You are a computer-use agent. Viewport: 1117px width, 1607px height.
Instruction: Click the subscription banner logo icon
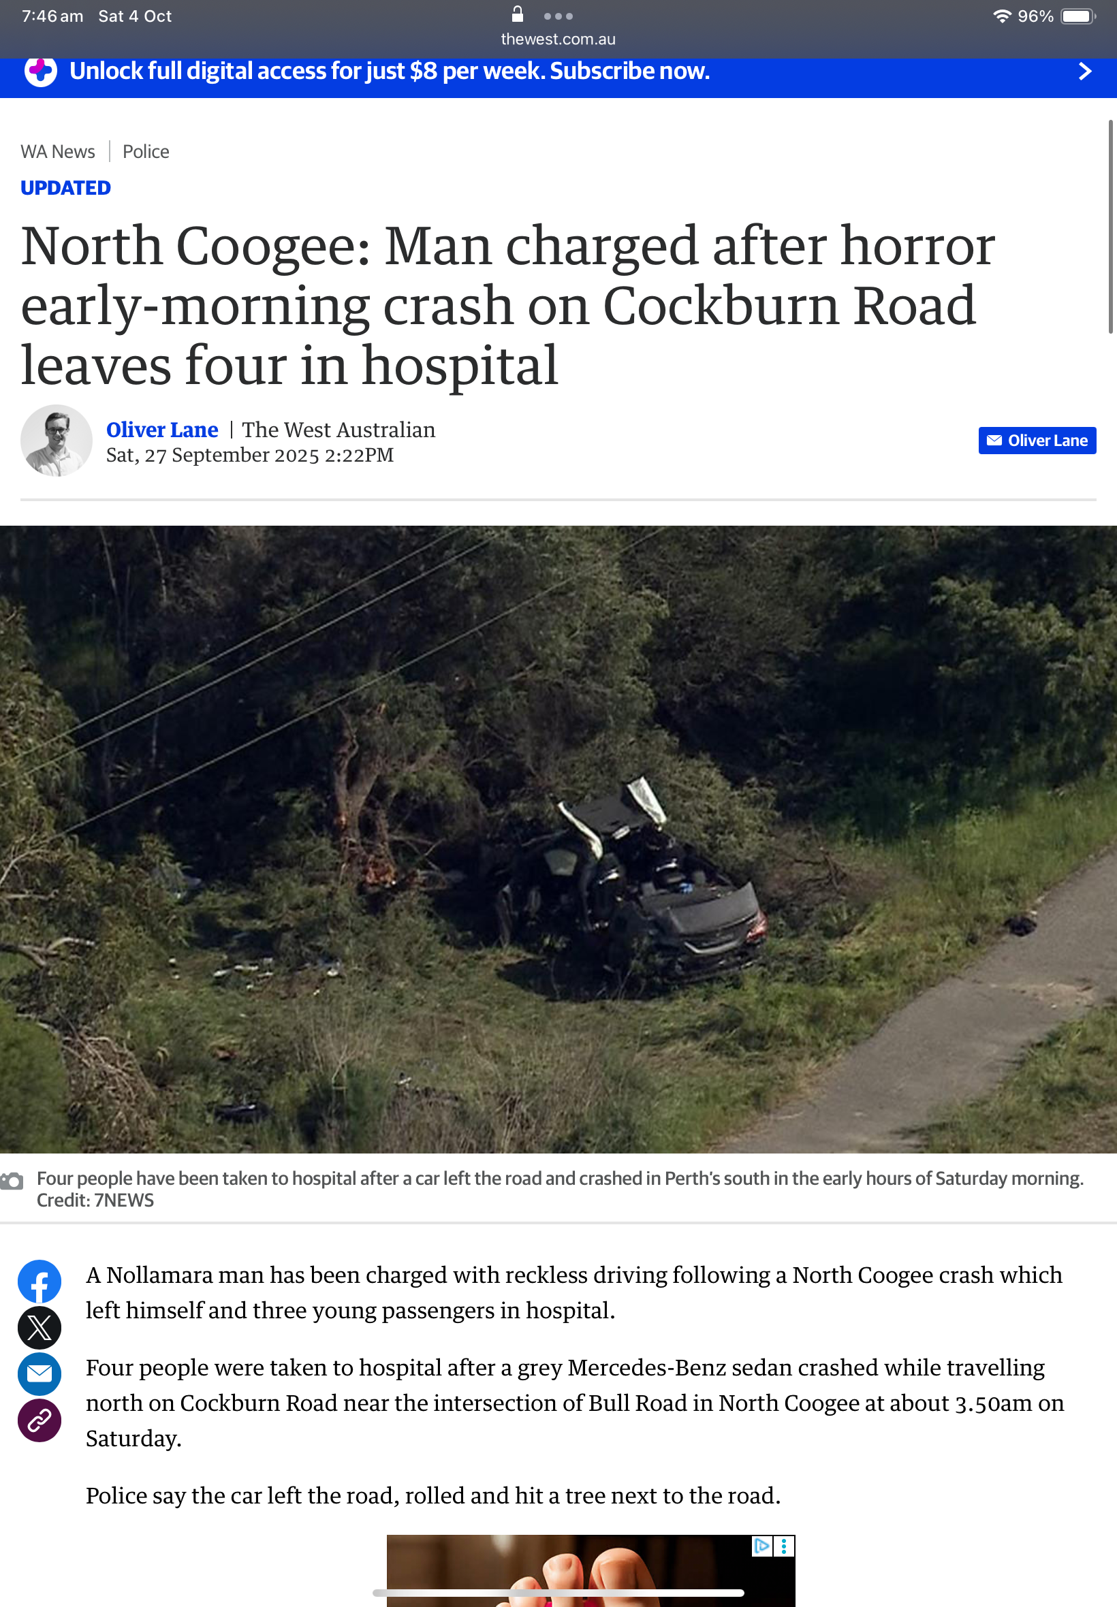click(41, 71)
